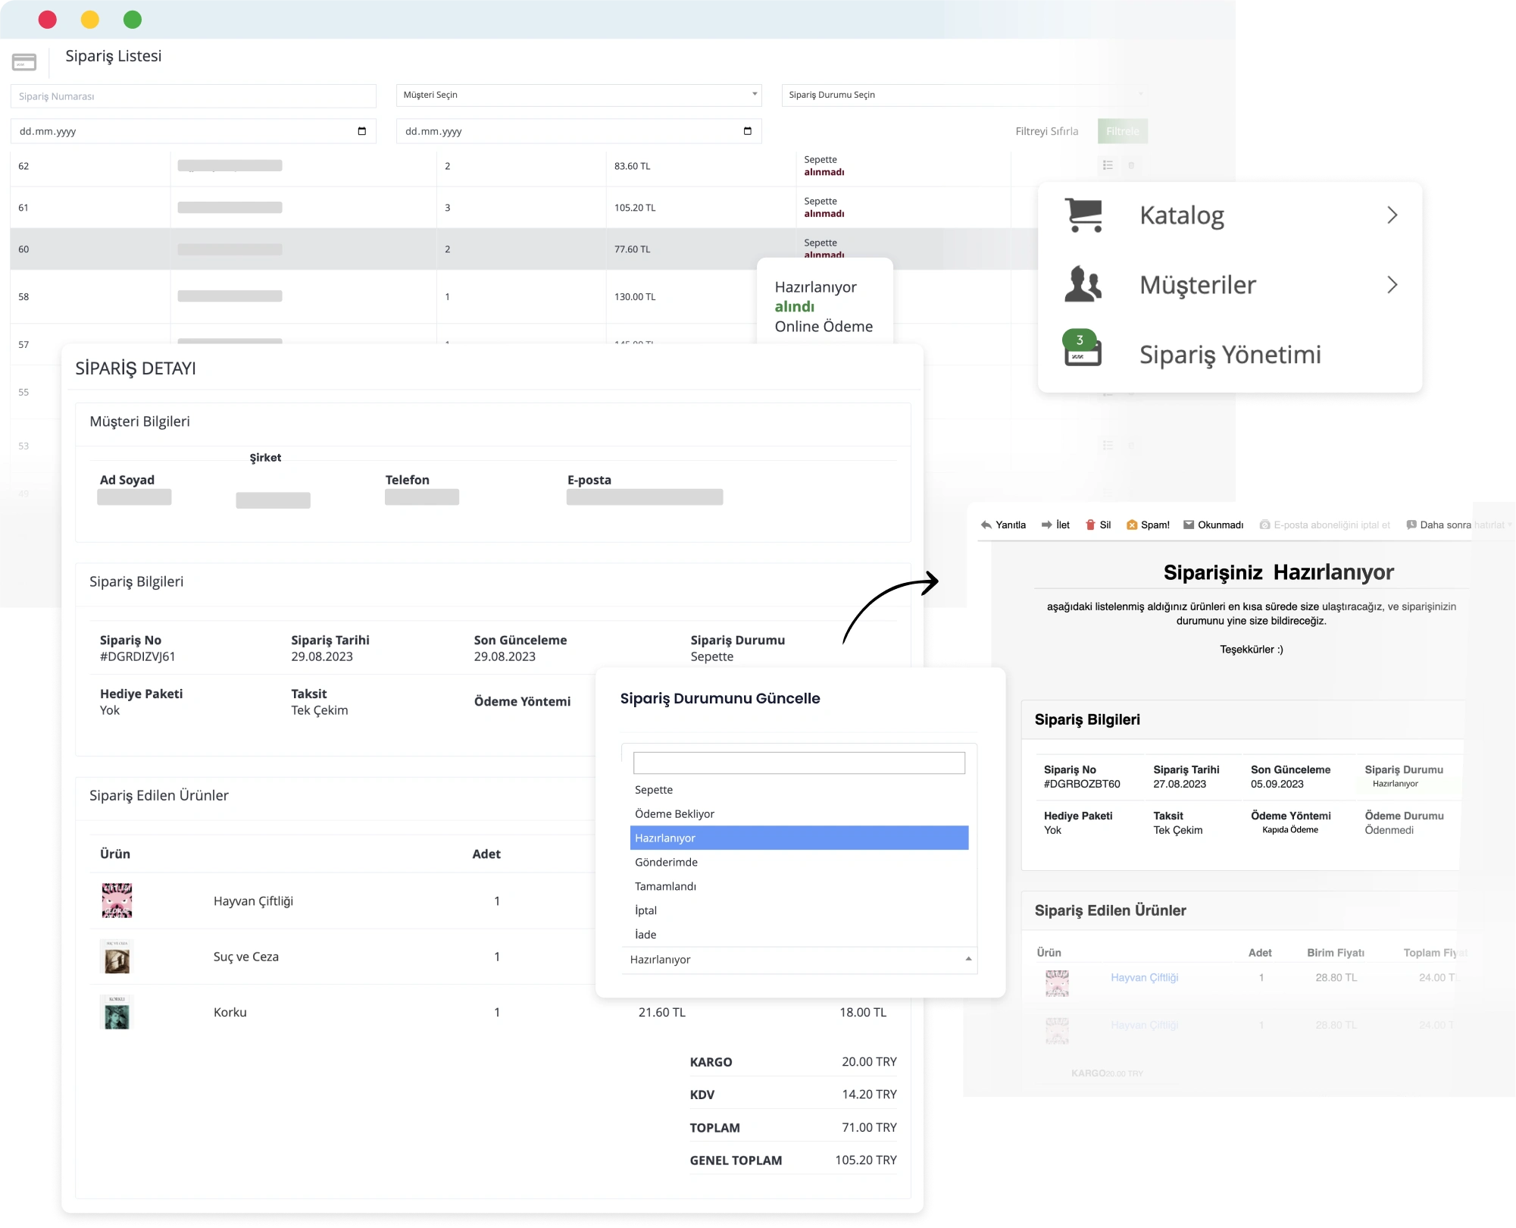This screenshot has width=1516, height=1228.
Task: Click the Sipariş Listesi card icon
Action: click(24, 61)
